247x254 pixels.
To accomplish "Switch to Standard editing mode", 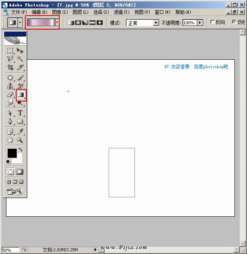I will (x=10, y=172).
